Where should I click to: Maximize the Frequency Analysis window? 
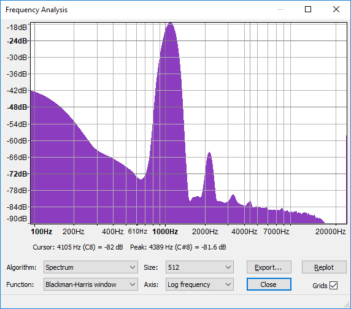[x=308, y=9]
